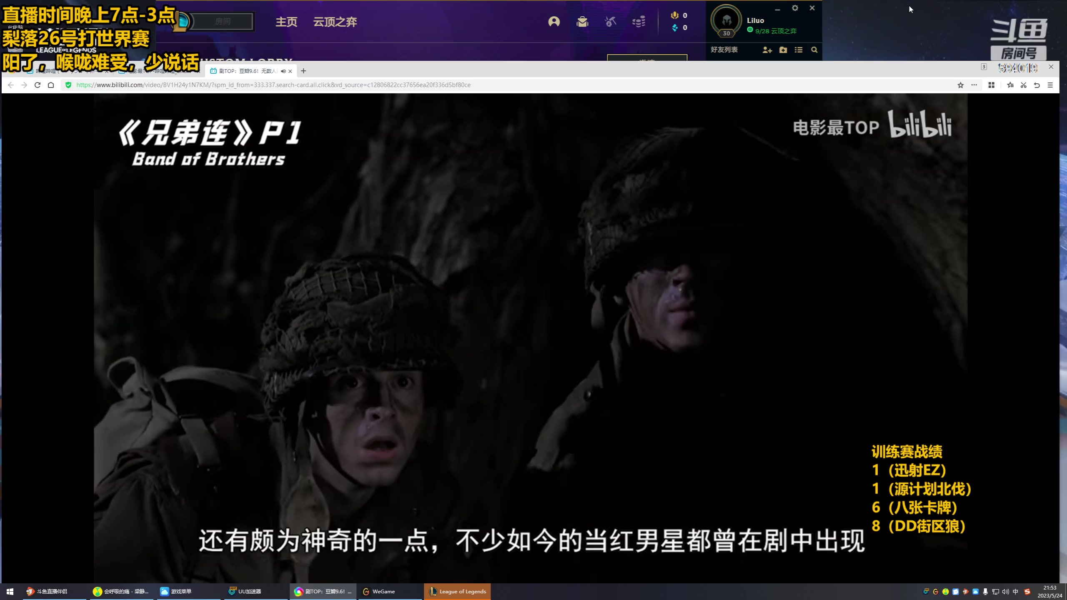Image resolution: width=1067 pixels, height=600 pixels.
Task: Click the microphone tray icon
Action: (x=985, y=592)
